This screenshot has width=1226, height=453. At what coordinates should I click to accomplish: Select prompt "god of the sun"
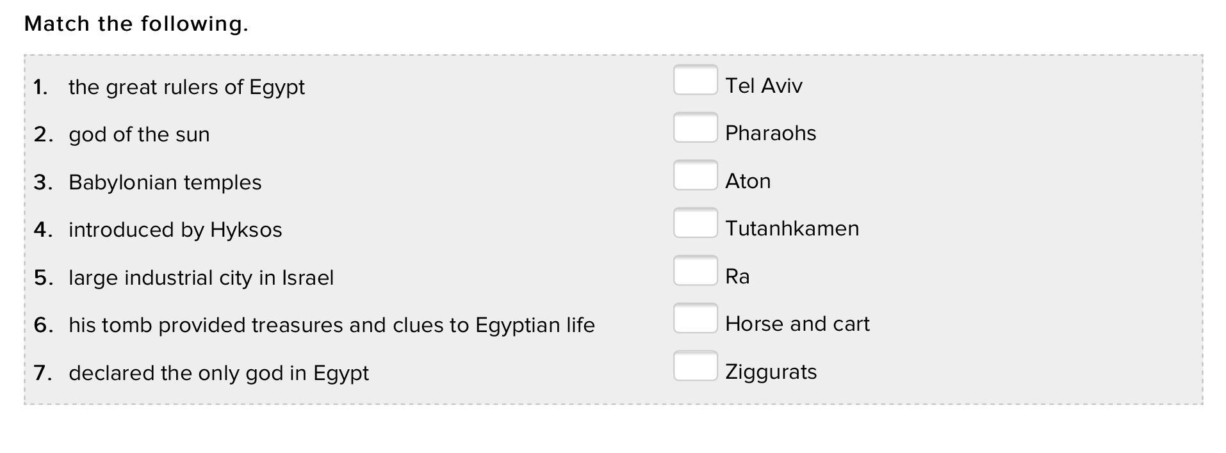(139, 134)
